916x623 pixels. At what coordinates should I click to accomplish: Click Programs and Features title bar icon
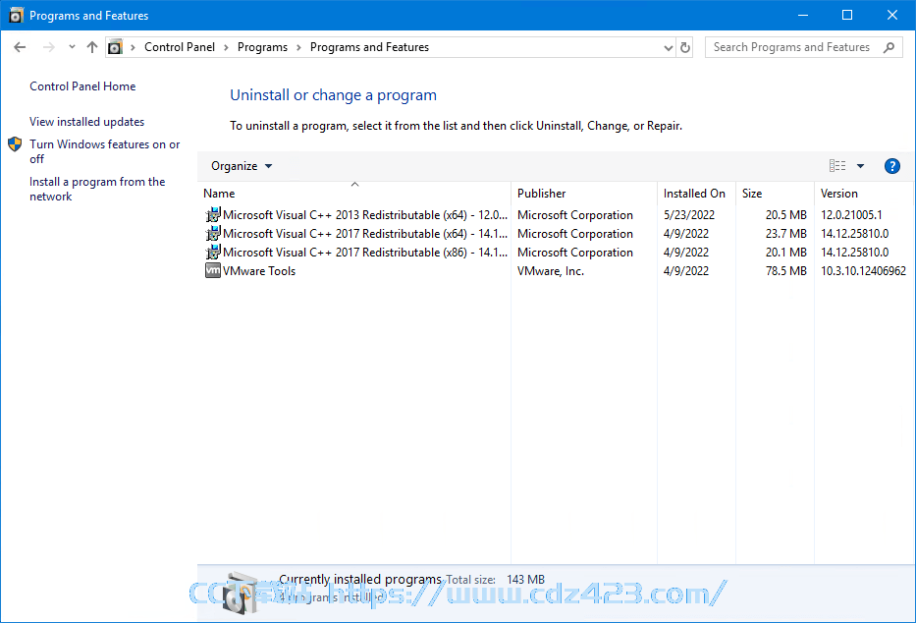(16, 15)
